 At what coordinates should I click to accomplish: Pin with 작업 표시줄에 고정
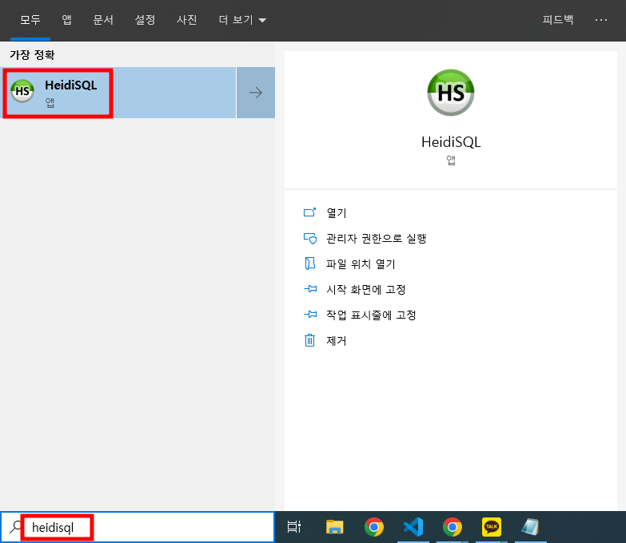[371, 315]
